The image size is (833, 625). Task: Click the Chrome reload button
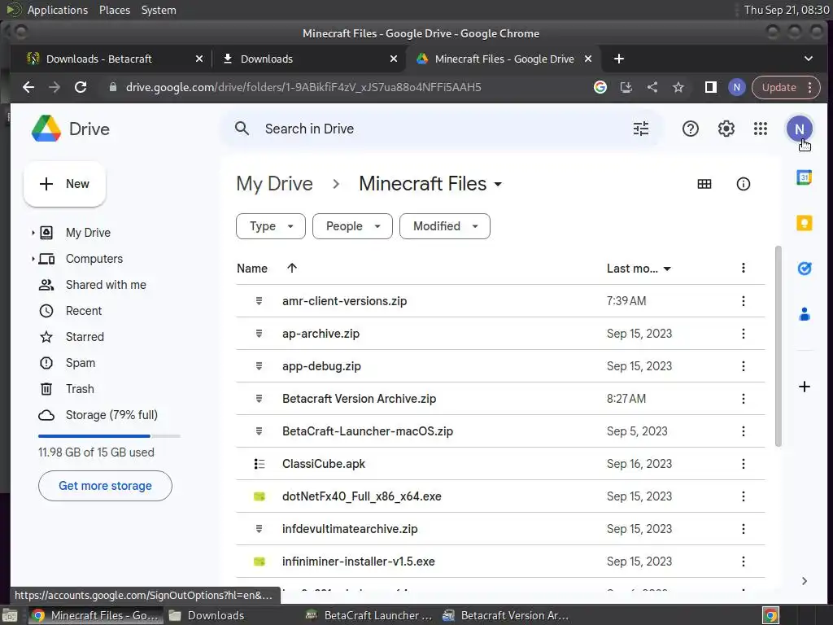81,87
